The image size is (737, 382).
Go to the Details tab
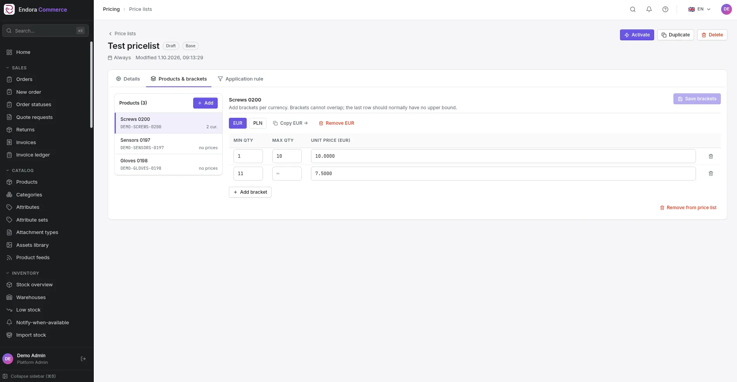128,79
